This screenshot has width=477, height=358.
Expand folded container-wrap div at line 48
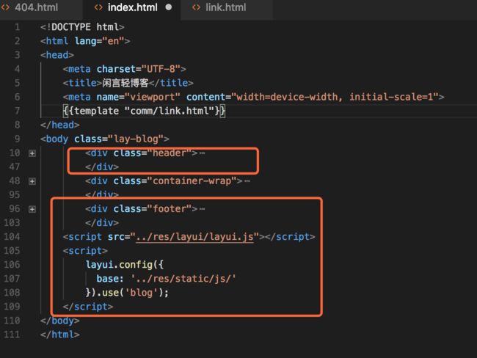(x=32, y=181)
